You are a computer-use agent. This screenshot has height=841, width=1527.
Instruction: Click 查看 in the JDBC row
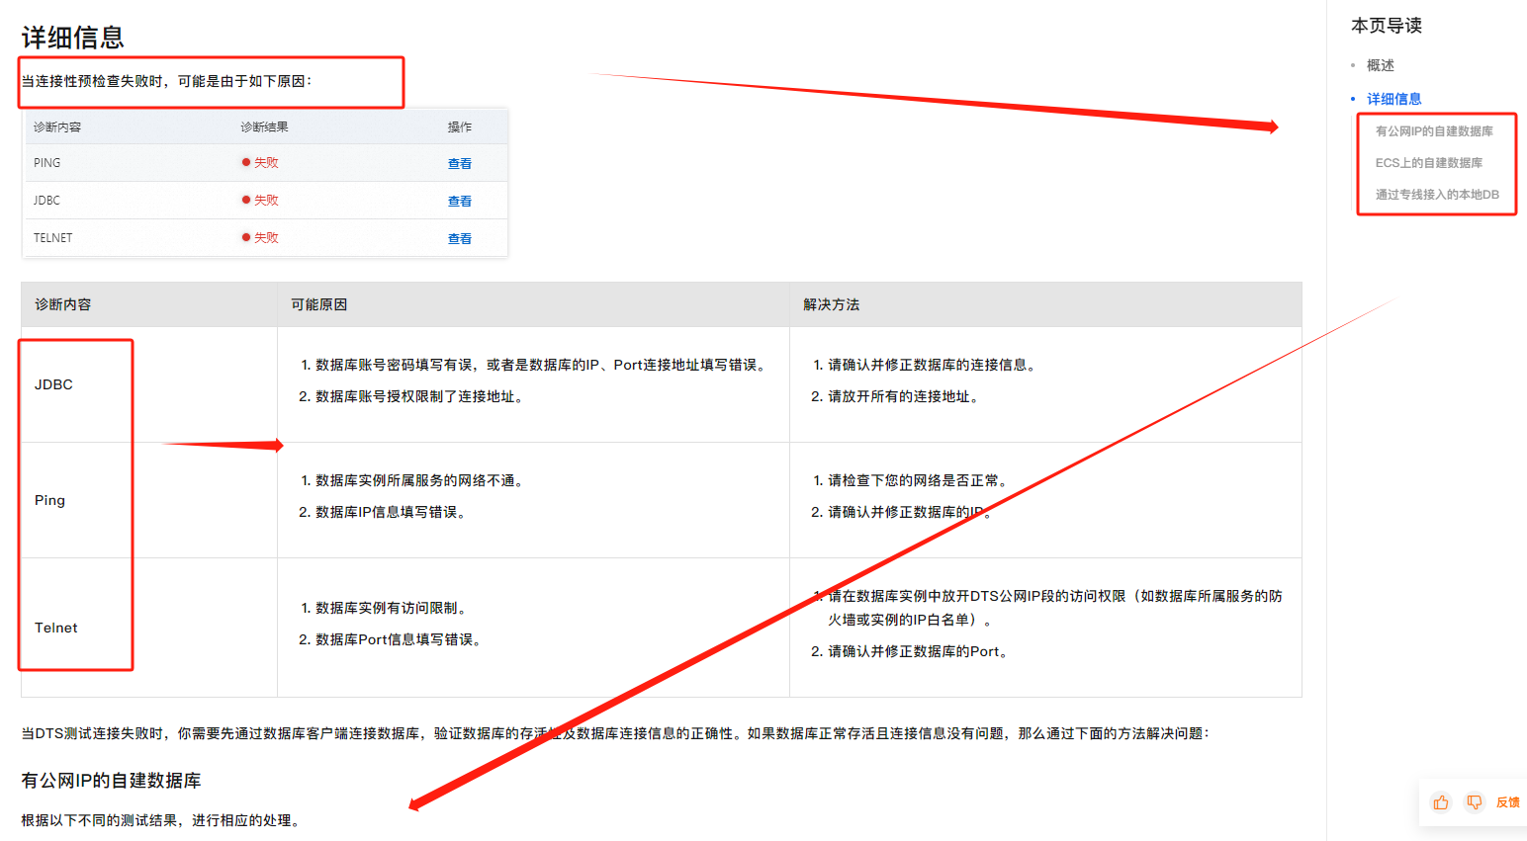click(x=459, y=202)
